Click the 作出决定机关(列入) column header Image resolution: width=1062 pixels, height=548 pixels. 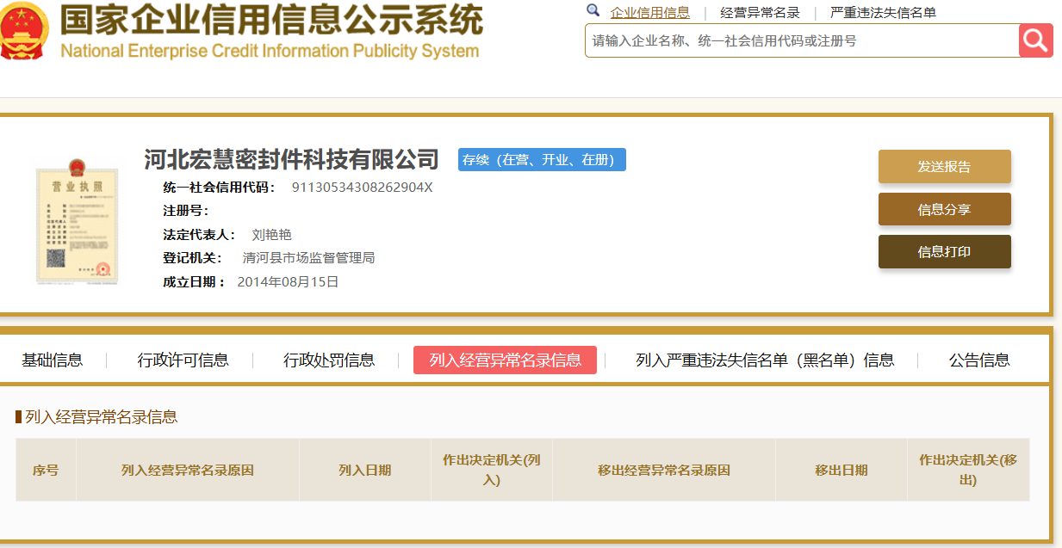(492, 470)
